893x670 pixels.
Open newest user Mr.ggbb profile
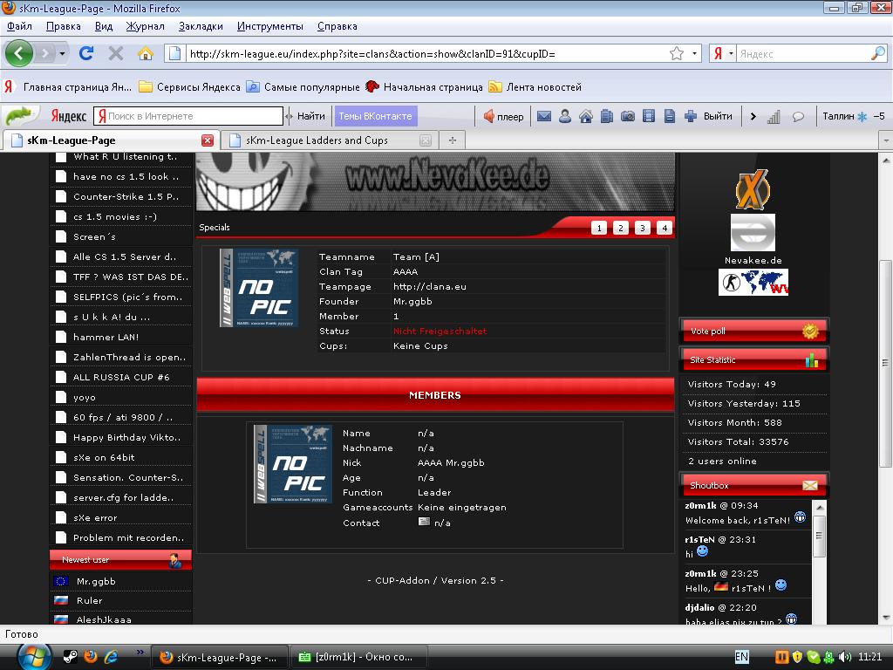click(x=96, y=581)
